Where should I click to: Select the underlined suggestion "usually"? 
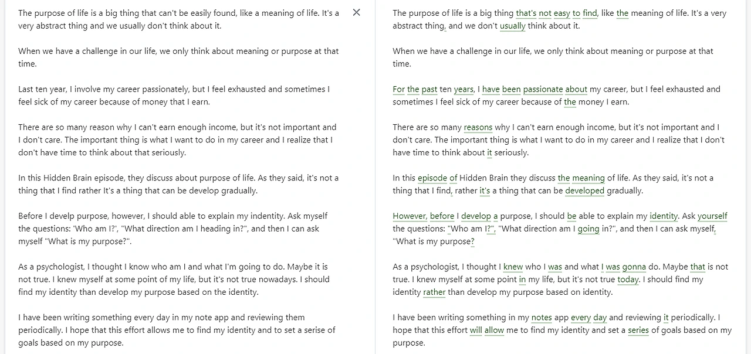(513, 26)
